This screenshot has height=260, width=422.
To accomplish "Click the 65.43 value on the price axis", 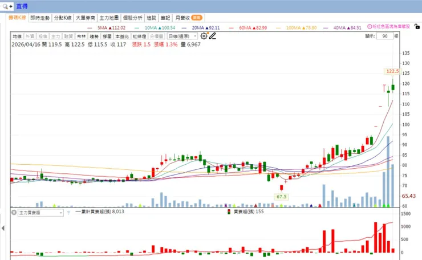I will click(x=409, y=196).
